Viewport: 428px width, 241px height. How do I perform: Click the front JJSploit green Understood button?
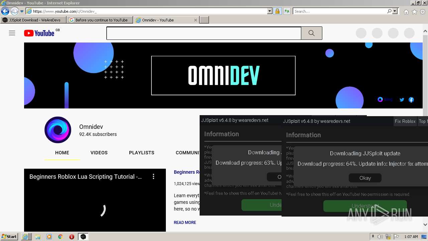click(365, 206)
